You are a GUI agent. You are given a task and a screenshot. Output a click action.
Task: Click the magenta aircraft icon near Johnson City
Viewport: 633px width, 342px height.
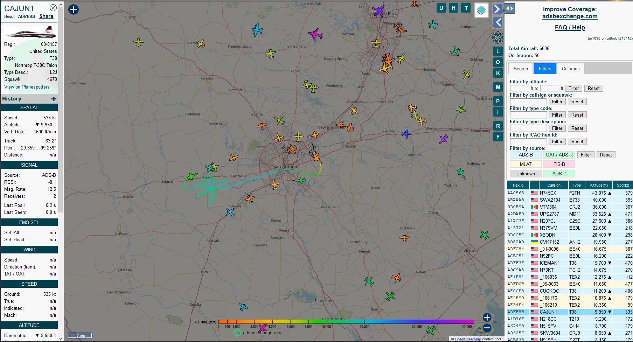point(315,34)
